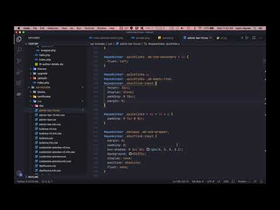Open the File menu
This screenshot has width=280, height=210.
click(x=35, y=28)
